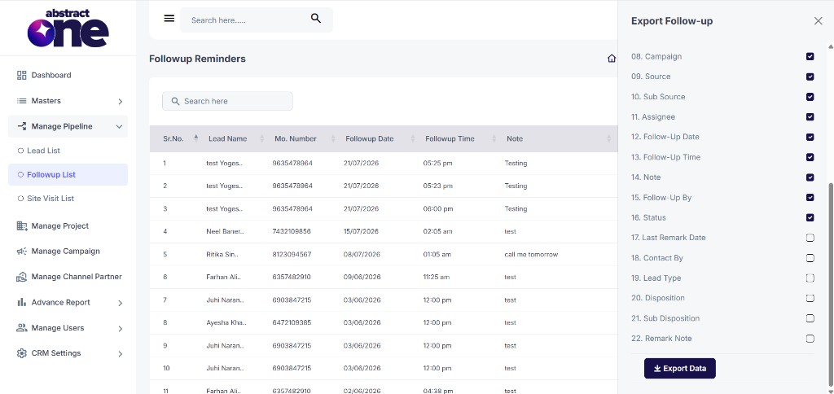
Task: Click lead name Ayesha Kha..
Action: [226, 322]
